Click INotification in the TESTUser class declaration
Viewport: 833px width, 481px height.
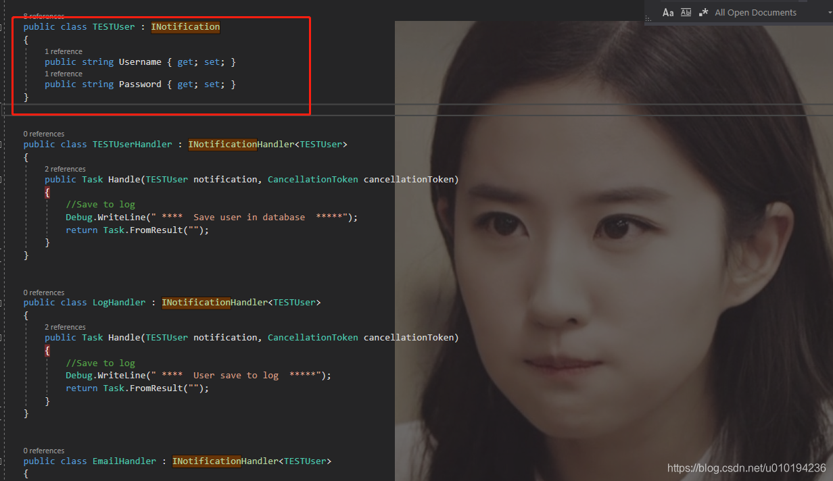185,27
